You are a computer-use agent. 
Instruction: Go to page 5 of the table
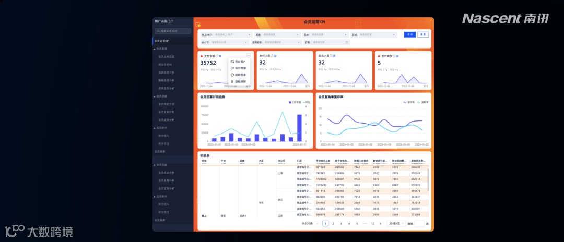357,224
